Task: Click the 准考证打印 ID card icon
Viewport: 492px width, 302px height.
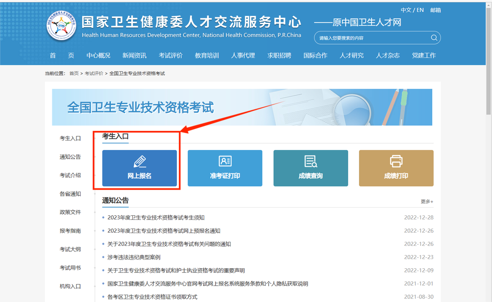Action: point(225,161)
